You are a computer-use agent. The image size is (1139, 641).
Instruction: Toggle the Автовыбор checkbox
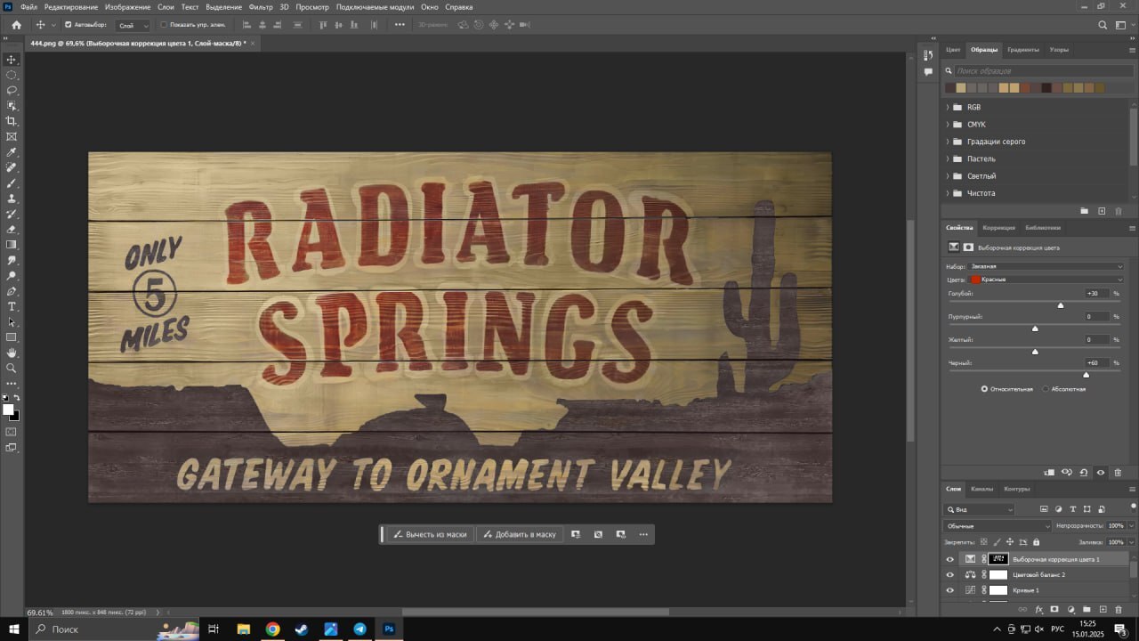pyautogui.click(x=69, y=25)
